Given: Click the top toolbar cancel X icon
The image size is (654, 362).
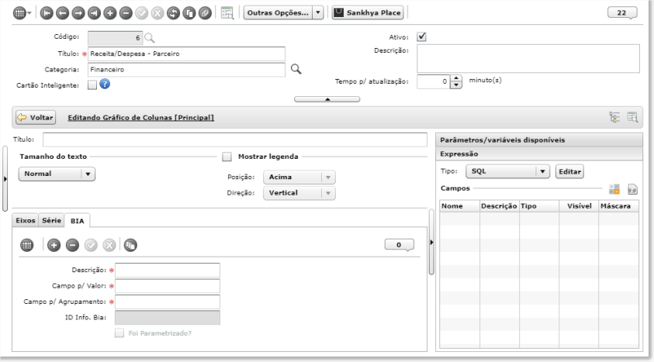Looking at the screenshot, I should pos(157,13).
